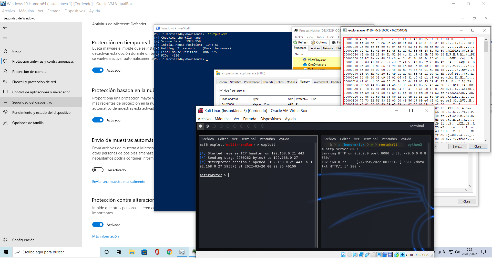This screenshot has width=492, height=258.
Task: Select the 0xb20000 memory region row
Action: point(280,104)
